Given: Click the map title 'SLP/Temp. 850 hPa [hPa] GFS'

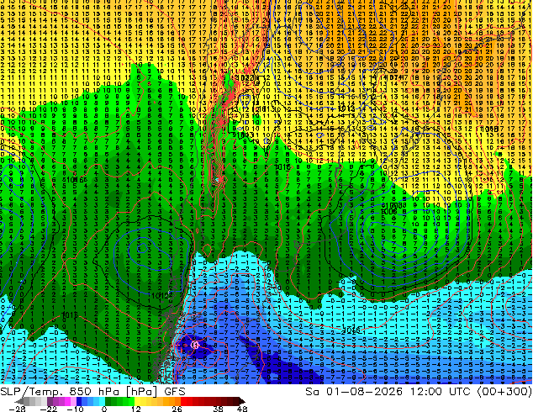Looking at the screenshot, I should pyautogui.click(x=92, y=392).
